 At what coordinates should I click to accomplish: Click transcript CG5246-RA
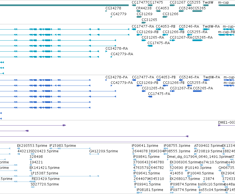pyautogui.click(x=189, y=26)
